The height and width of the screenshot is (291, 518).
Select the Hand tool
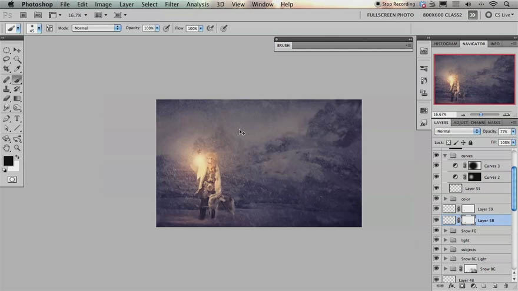tap(6, 148)
